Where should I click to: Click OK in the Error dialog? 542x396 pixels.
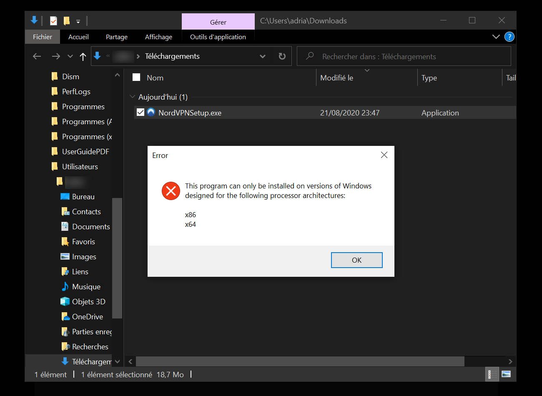coord(356,260)
